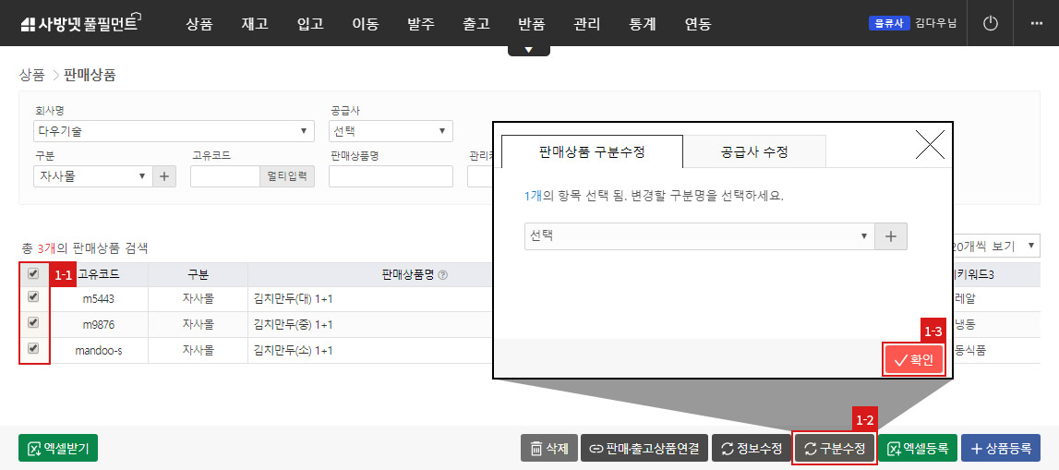Open the 입고 menu
The width and height of the screenshot is (1059, 470).
(310, 24)
